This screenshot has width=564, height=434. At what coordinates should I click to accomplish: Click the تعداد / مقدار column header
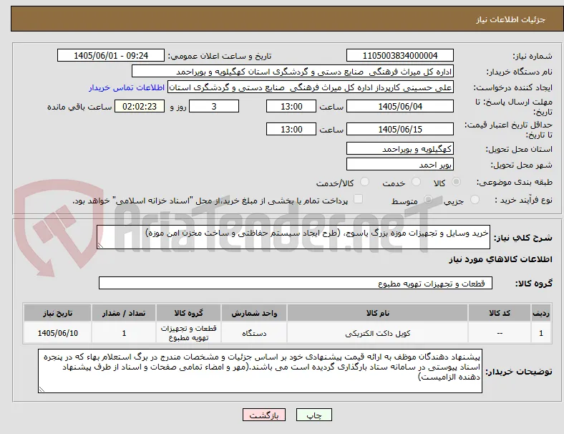click(x=124, y=313)
